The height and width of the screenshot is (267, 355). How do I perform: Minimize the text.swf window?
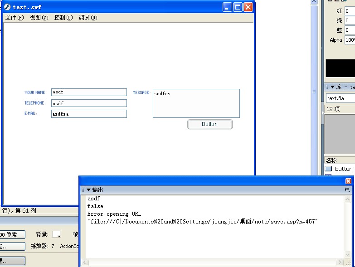[227, 7]
